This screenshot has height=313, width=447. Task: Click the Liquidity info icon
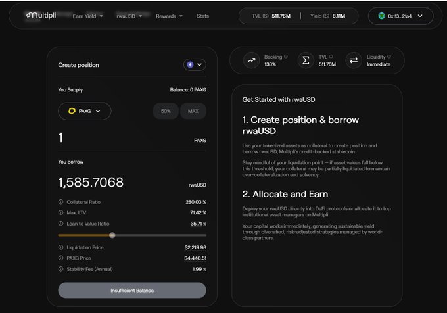click(x=389, y=57)
